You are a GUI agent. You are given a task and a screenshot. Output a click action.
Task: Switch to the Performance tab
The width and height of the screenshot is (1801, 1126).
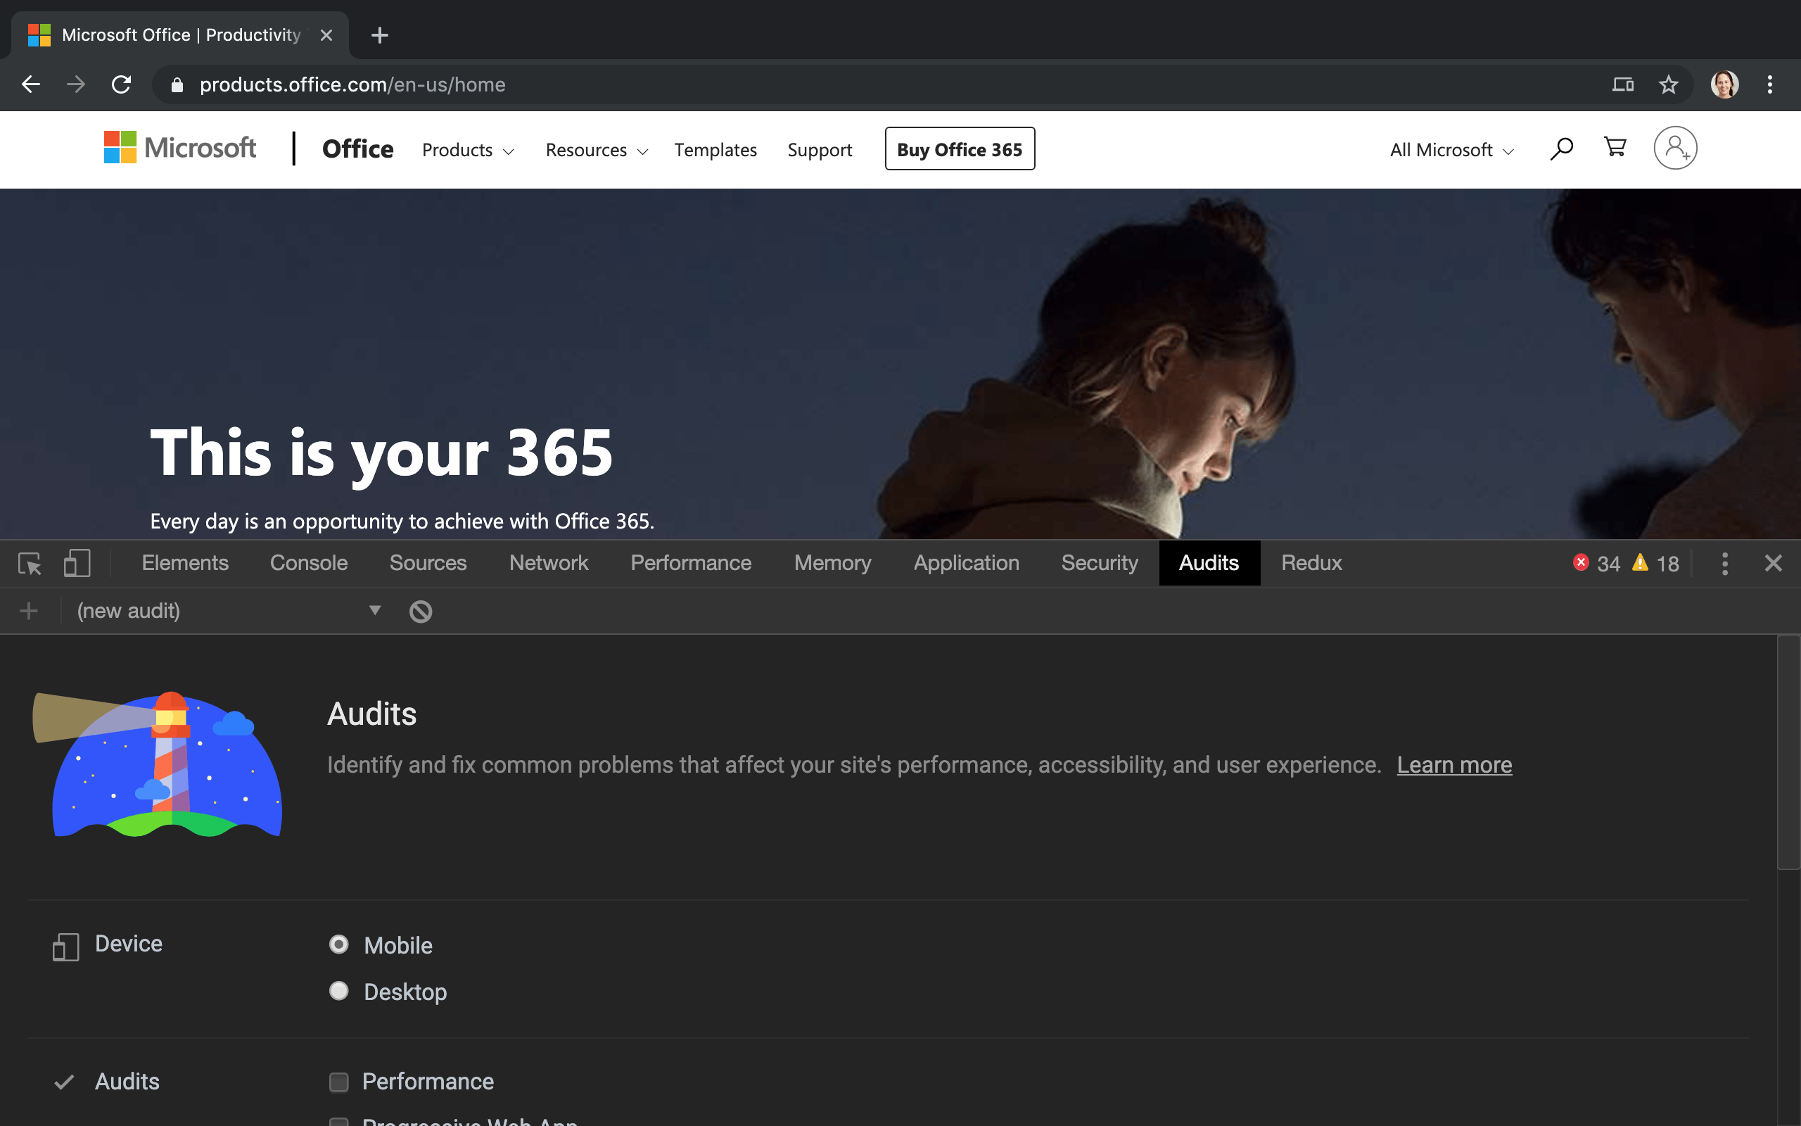(x=691, y=563)
